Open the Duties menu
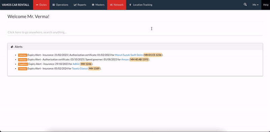270x132 pixels. [41, 5]
